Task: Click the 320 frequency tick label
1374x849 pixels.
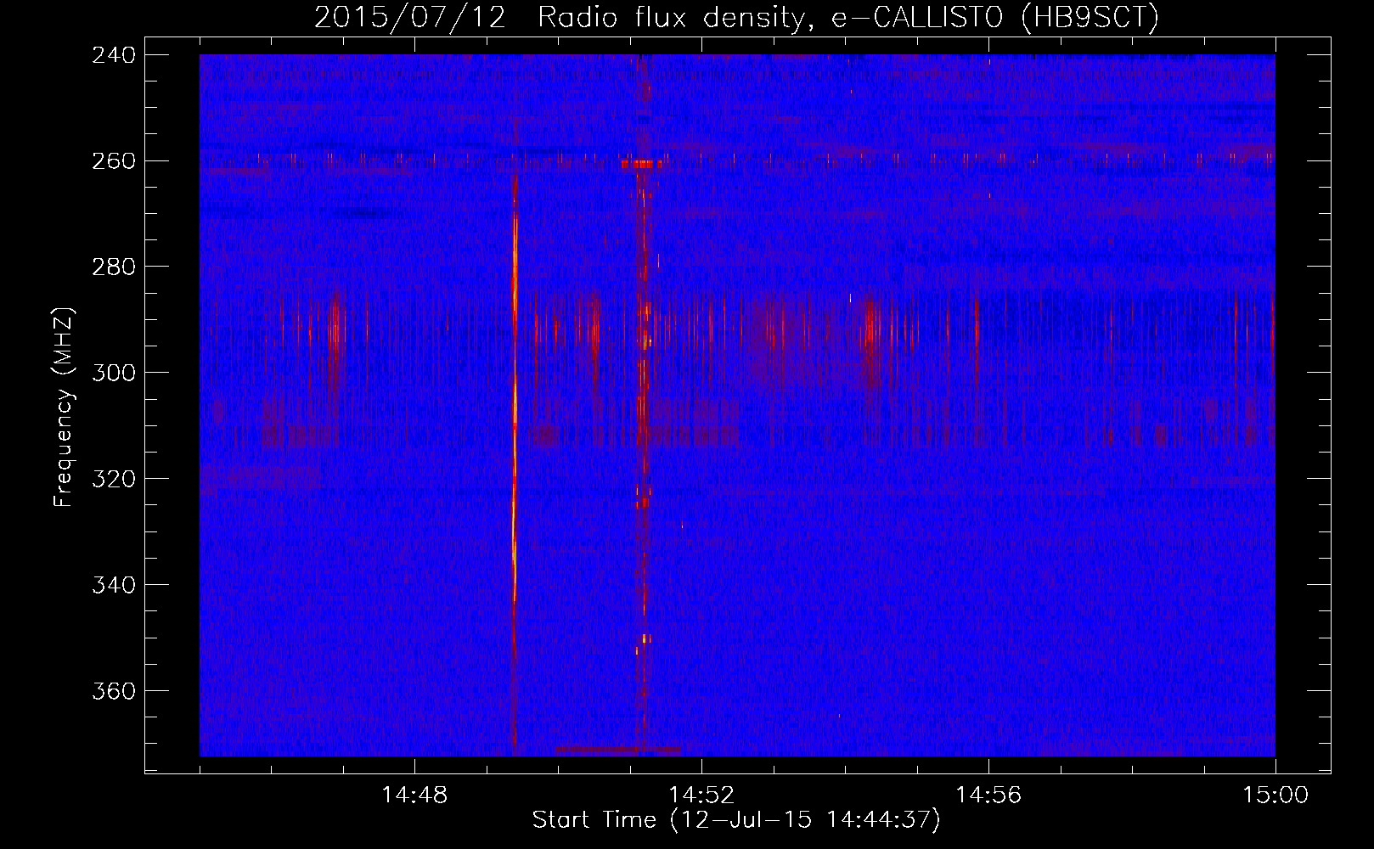Action: [114, 480]
